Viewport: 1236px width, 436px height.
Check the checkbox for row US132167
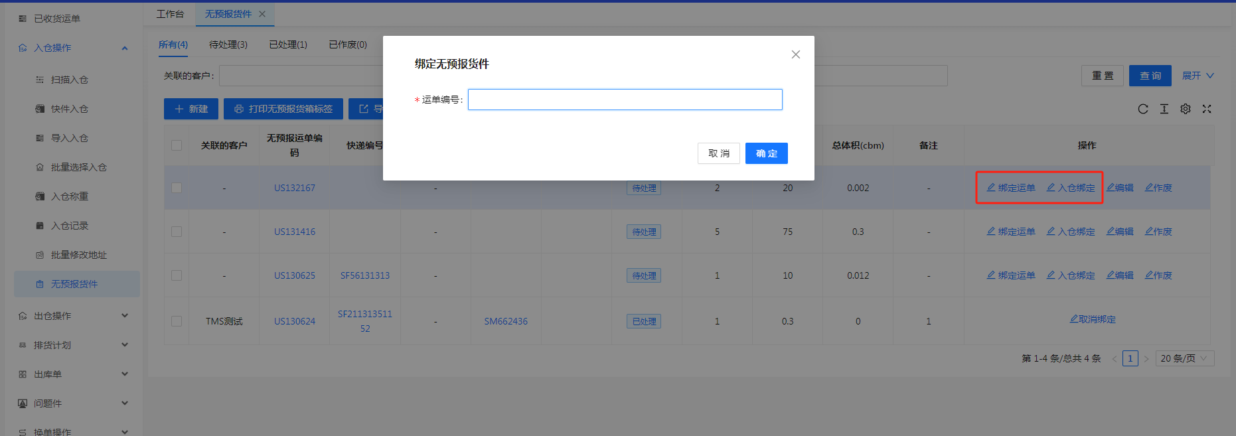click(177, 188)
